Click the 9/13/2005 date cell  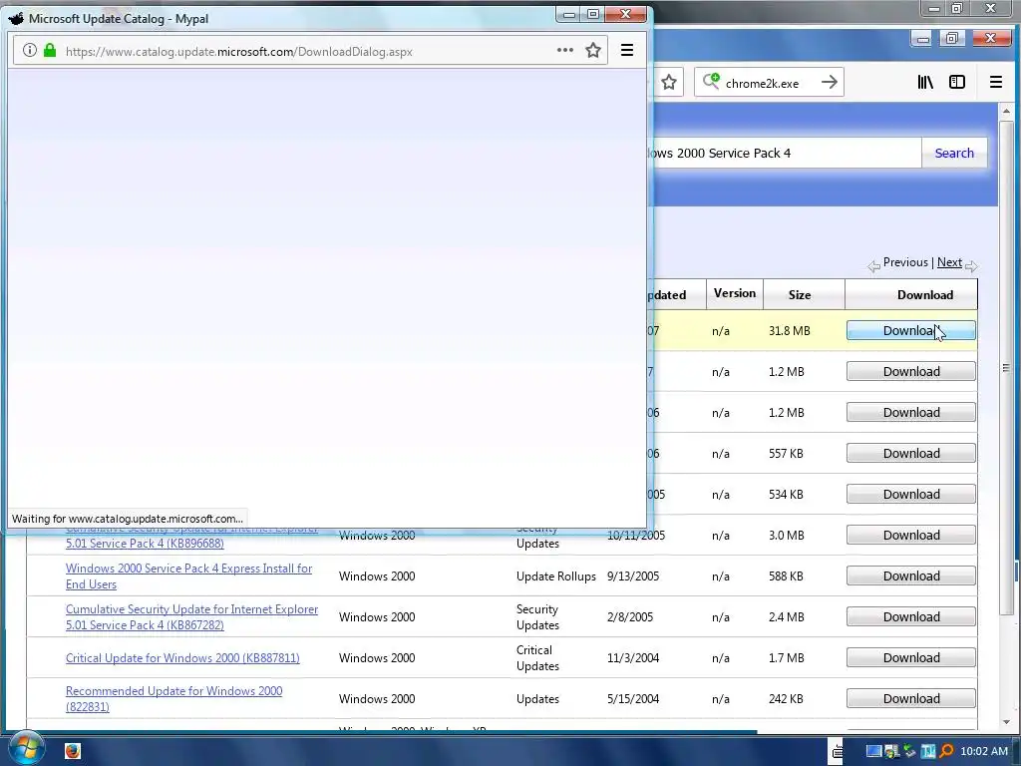[633, 576]
